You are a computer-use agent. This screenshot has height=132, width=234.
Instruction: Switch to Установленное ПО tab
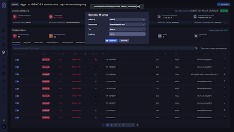(x=53, y=43)
